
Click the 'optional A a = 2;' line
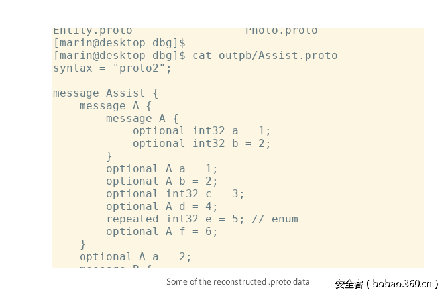pyautogui.click(x=135, y=257)
